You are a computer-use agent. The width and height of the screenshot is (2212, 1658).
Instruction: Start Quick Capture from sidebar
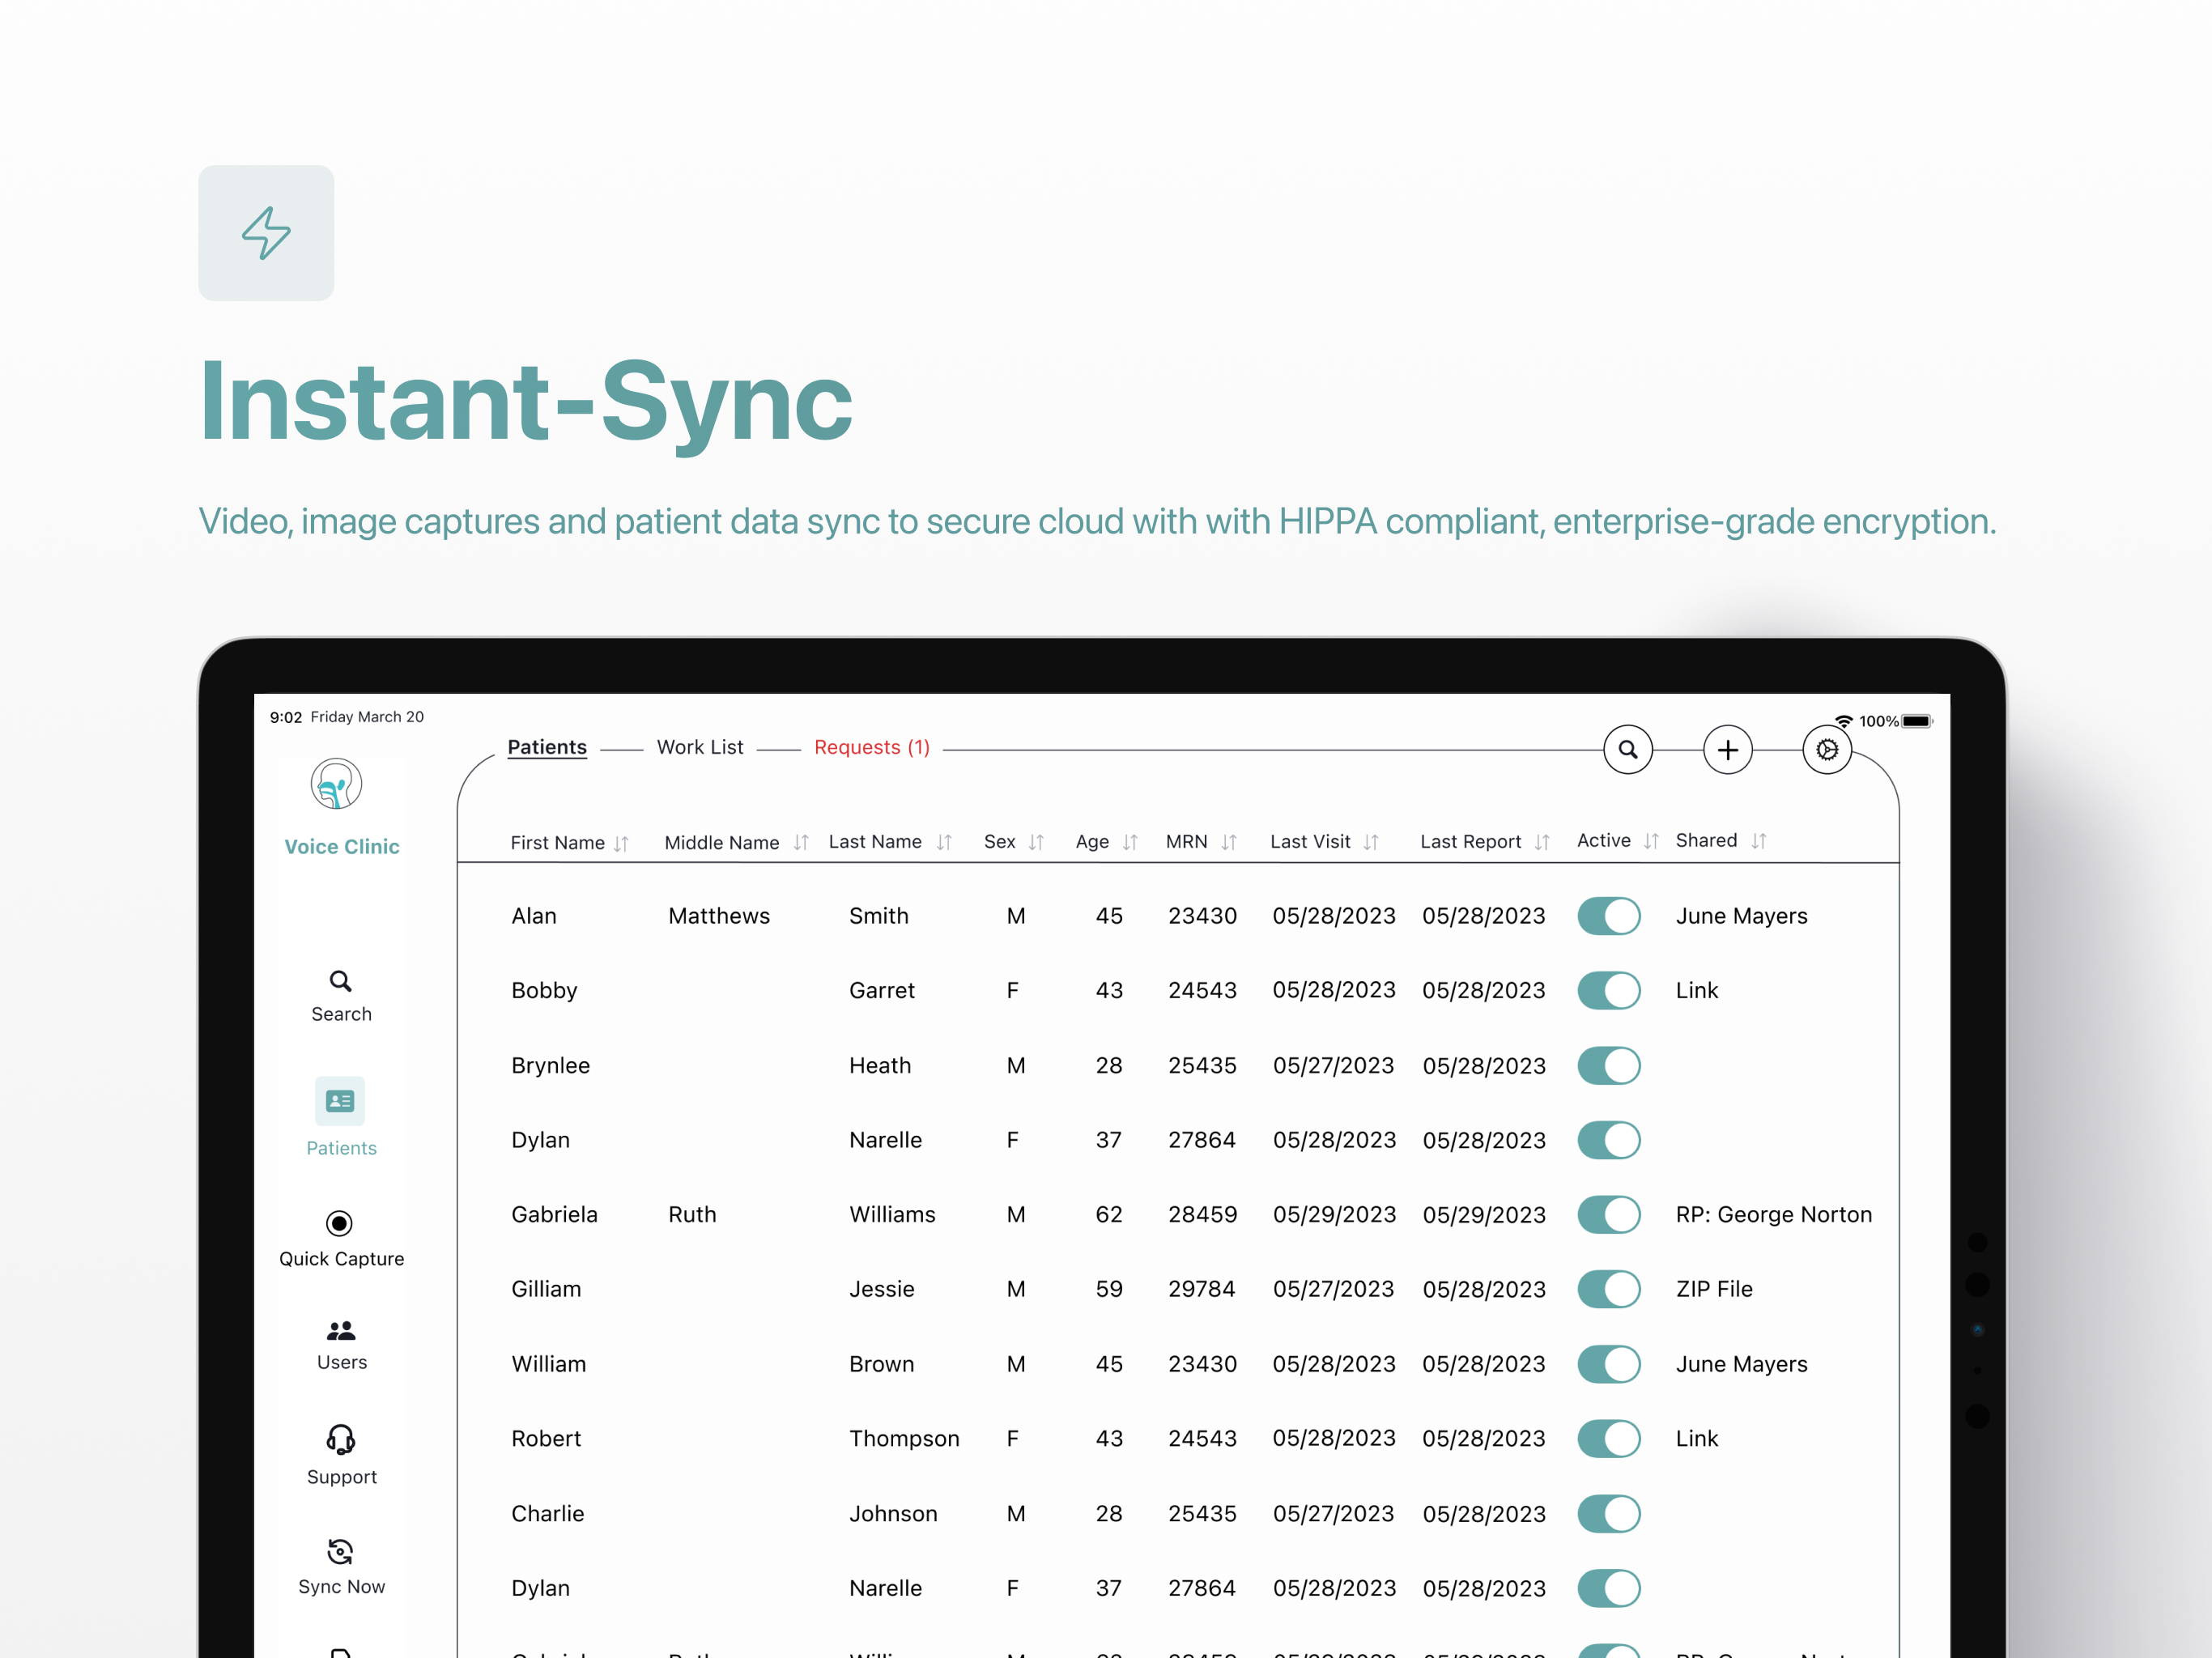[x=341, y=1239]
